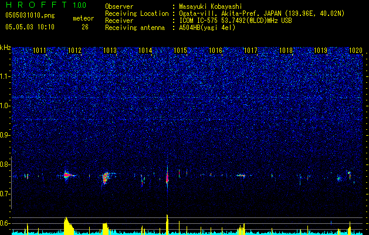Click the horizontal echo streak just before 1017
Image resolution: width=369 pixels, height=235 pixels.
(241, 175)
